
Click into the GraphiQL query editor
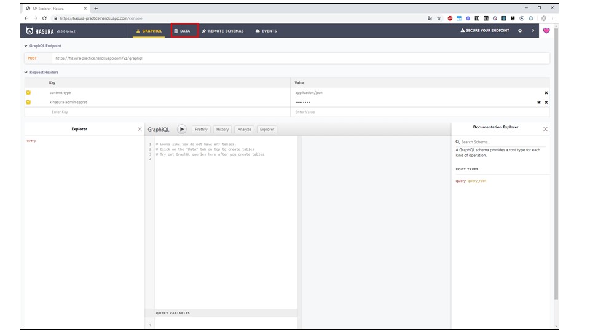(x=226, y=222)
